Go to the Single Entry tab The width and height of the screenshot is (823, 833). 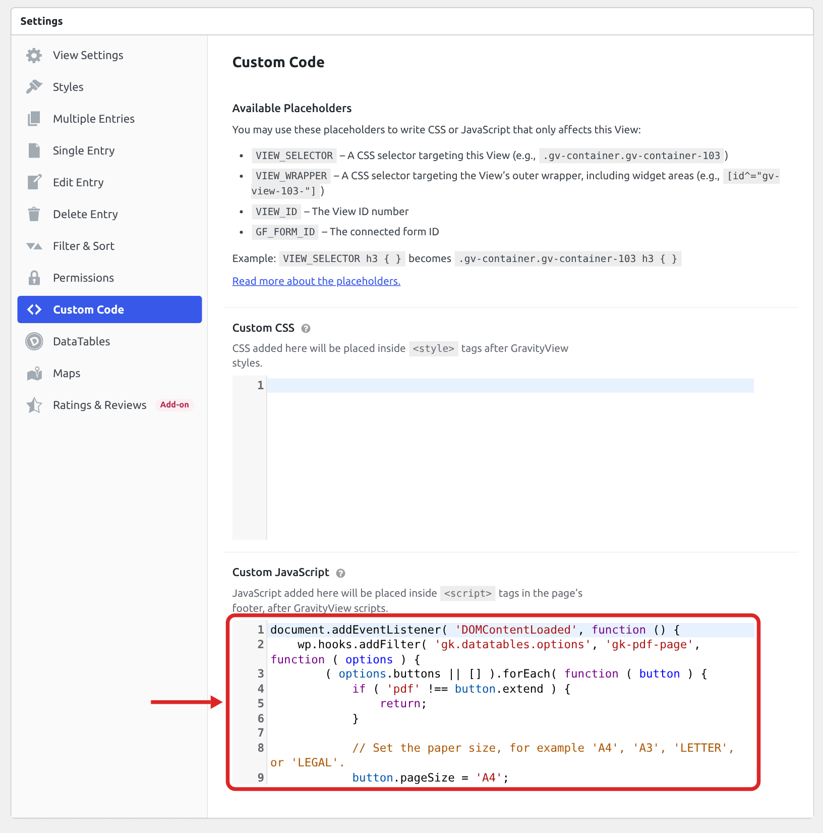click(x=109, y=150)
